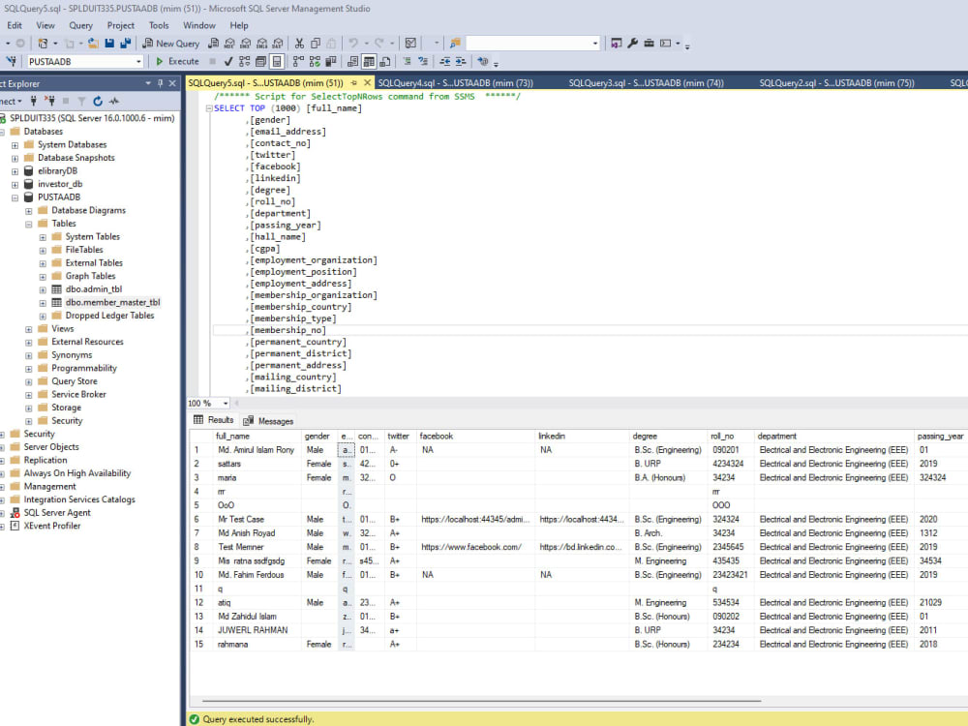Expand the dbo.admin_tbl table node

click(x=43, y=289)
